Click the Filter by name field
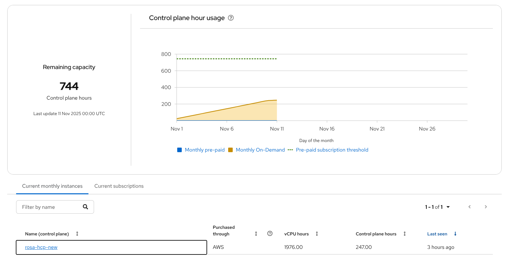This screenshot has height=264, width=507. tap(49, 207)
